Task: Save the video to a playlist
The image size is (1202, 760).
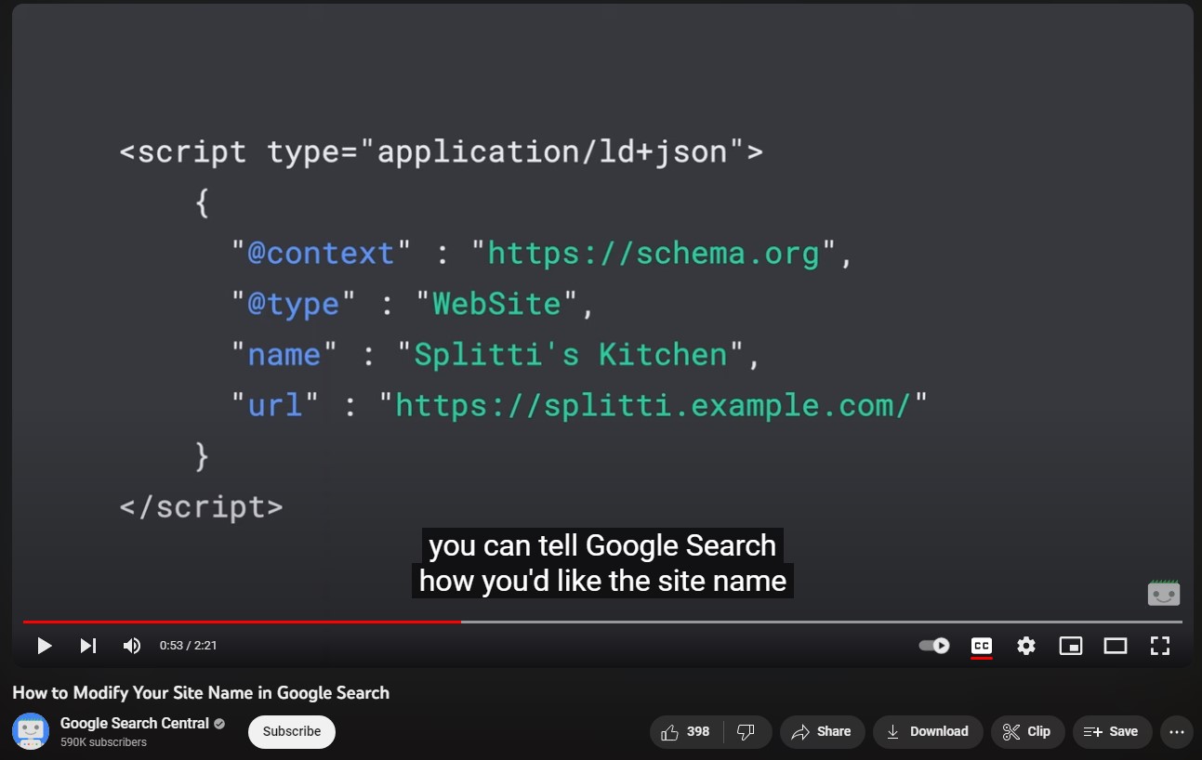Action: (1112, 732)
